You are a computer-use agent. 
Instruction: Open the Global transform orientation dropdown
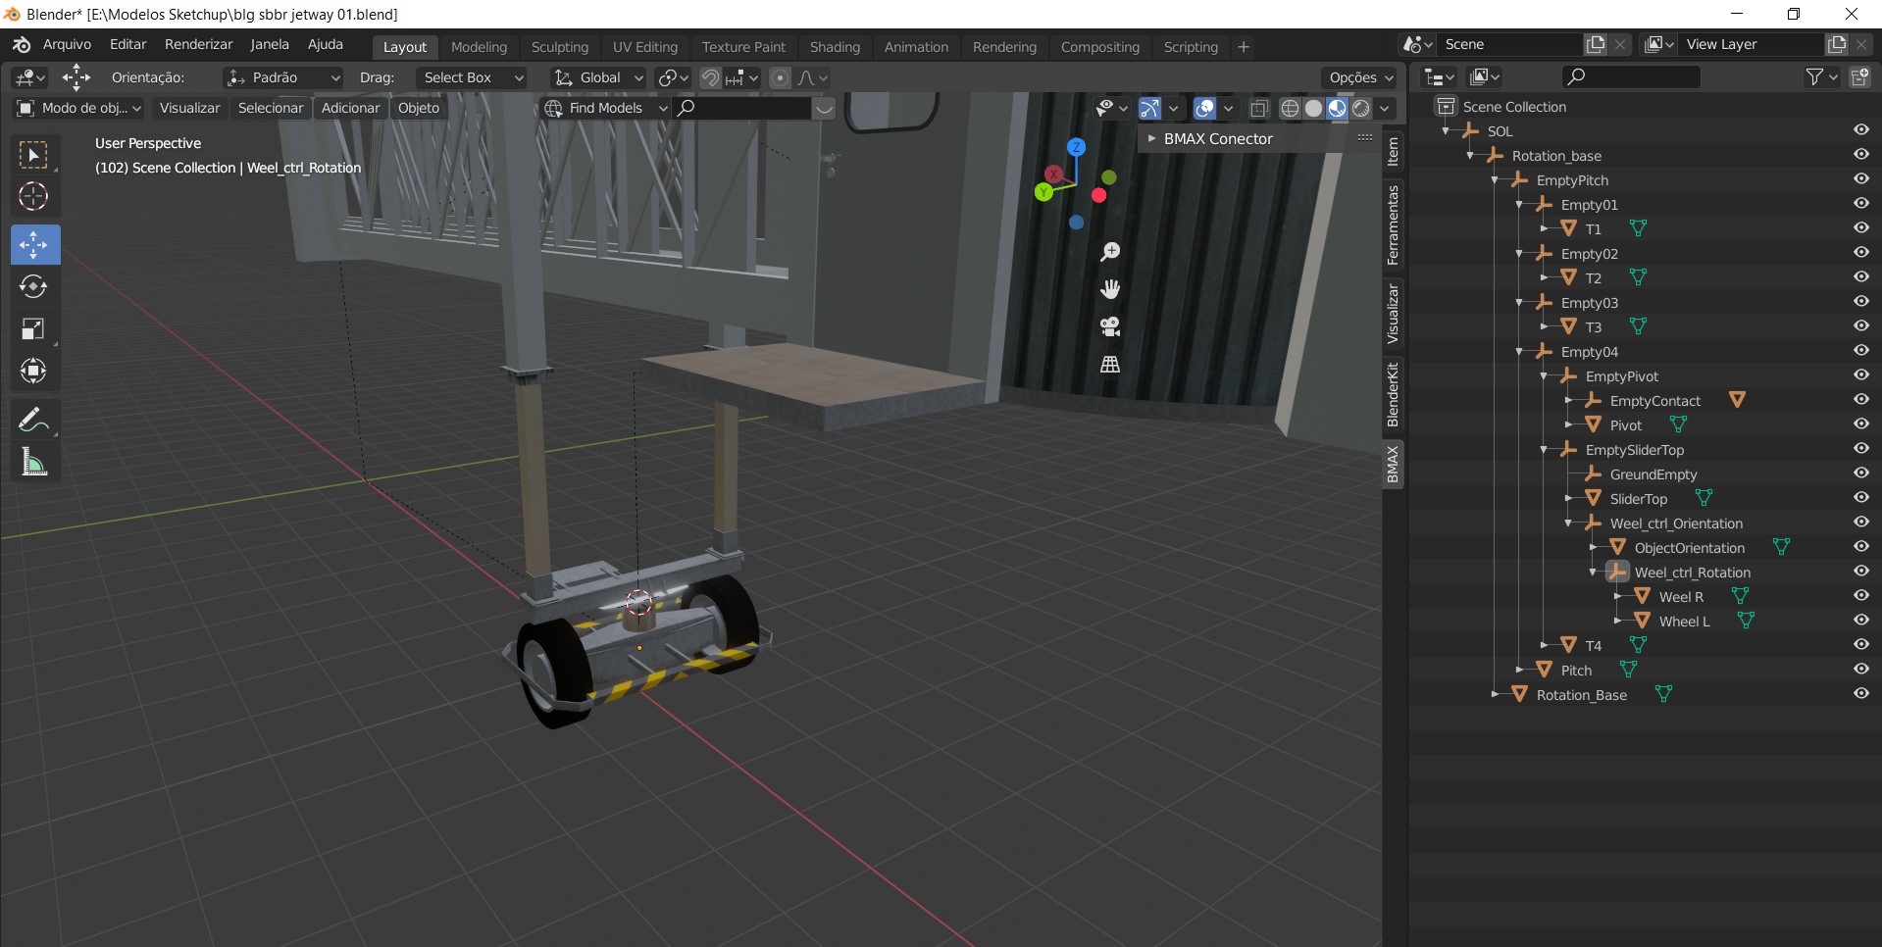[x=598, y=77]
